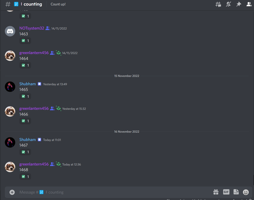Open Shubham's avatar on message 1467
The image size is (254, 200).
tap(10, 142)
